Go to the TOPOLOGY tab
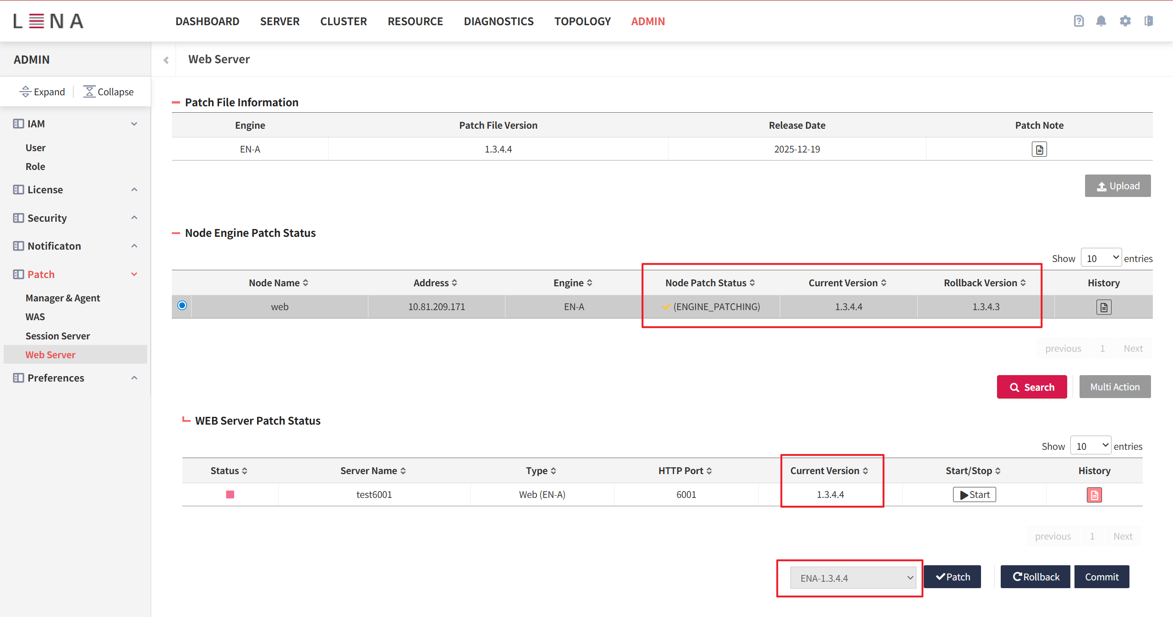Image resolution: width=1173 pixels, height=617 pixels. [582, 22]
